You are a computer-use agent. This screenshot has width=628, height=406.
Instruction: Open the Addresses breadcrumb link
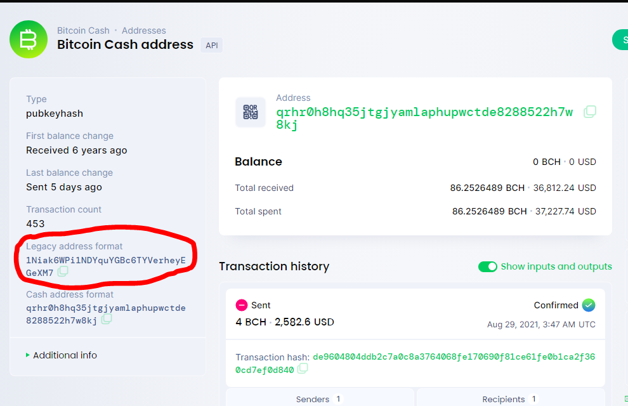[x=144, y=30]
